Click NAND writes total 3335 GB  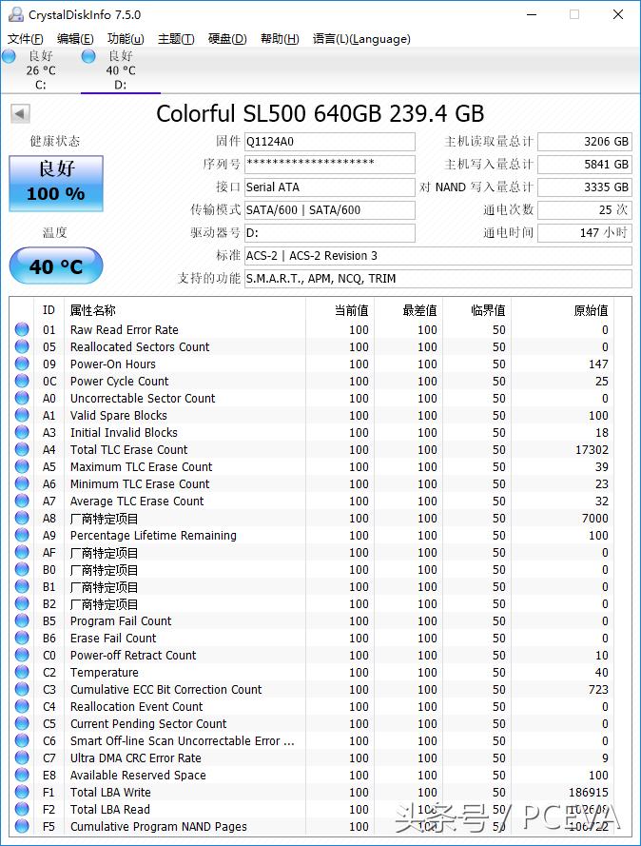click(x=584, y=187)
